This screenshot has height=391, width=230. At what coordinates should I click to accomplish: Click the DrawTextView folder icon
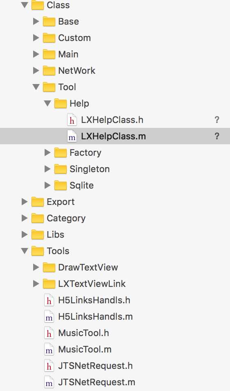[49, 267]
